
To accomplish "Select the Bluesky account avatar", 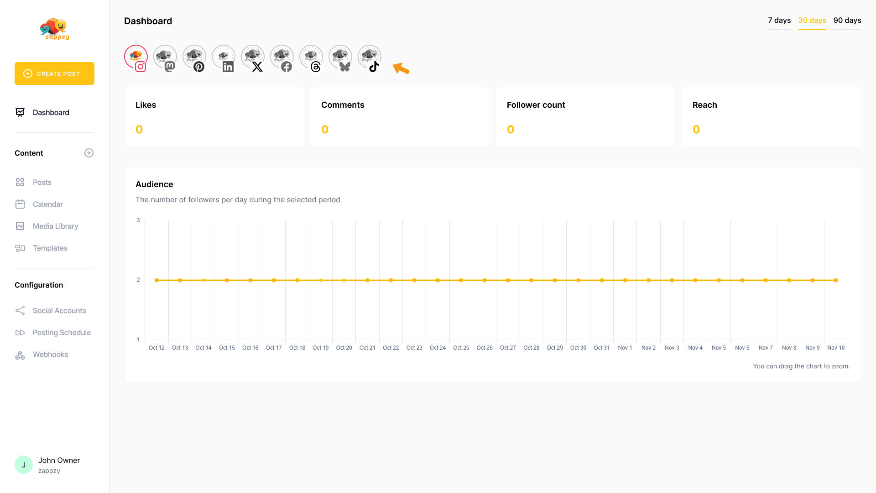I will pyautogui.click(x=340, y=57).
